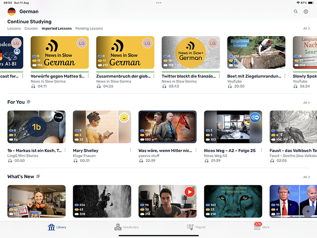Screen dimensions: 317x238
Task: Switch to the Pending Lessons tab
Action: click(89, 29)
